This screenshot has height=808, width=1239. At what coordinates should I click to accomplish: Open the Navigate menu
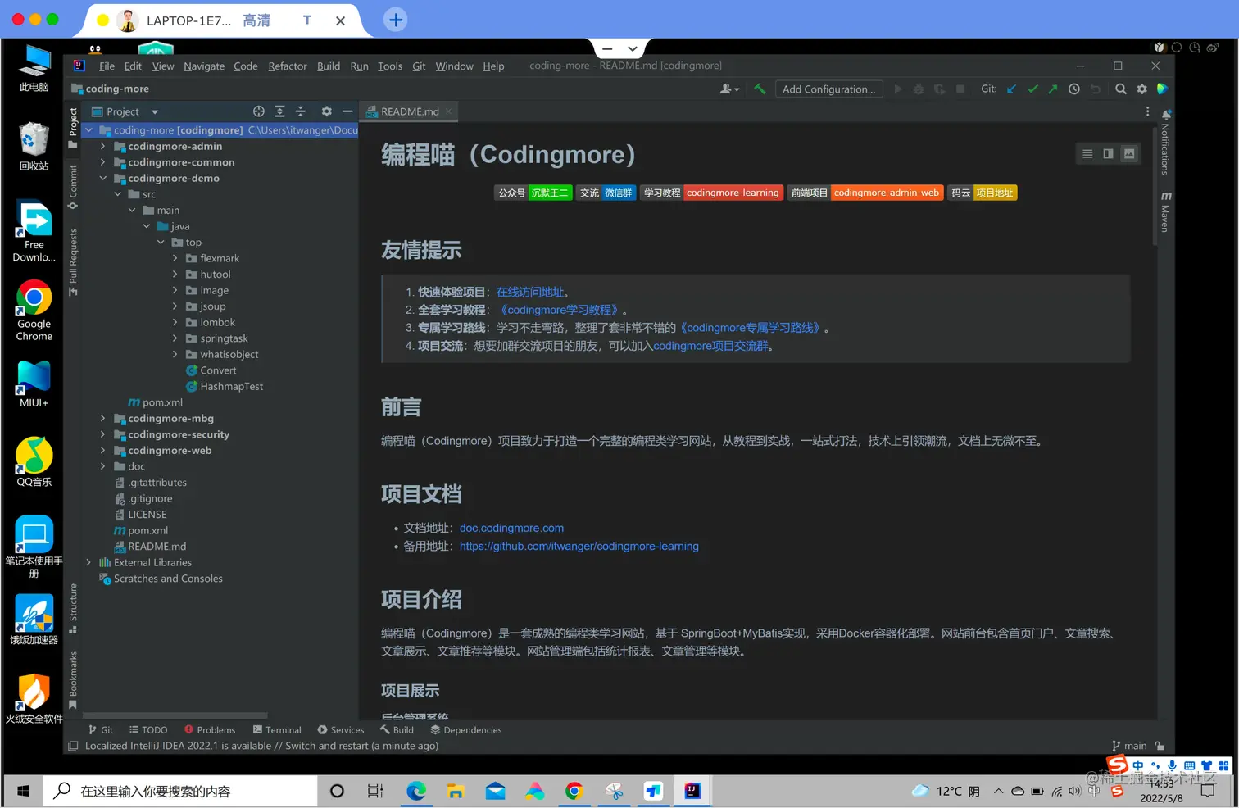pyautogui.click(x=204, y=66)
